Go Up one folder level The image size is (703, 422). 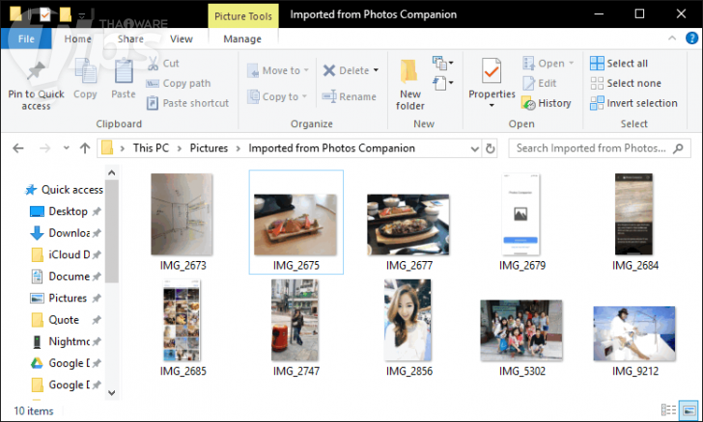click(85, 148)
